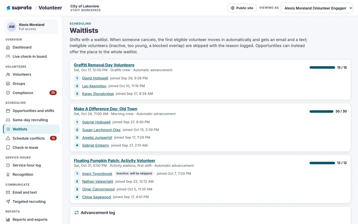Open Schedule conflicts from the sidebar

point(31,138)
